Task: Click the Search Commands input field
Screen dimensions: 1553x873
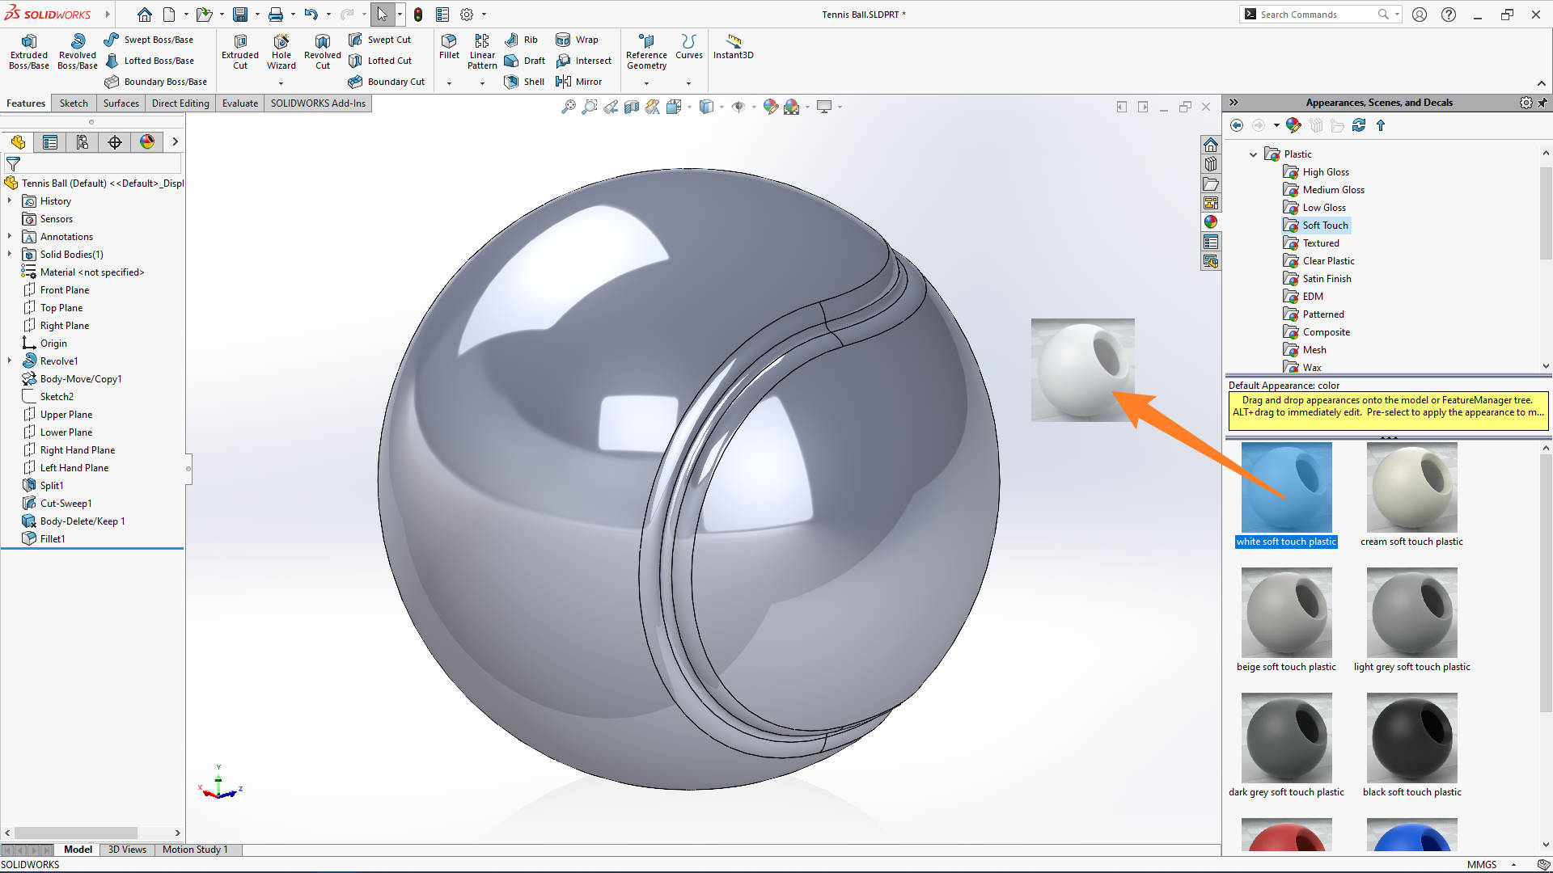Action: (x=1310, y=14)
